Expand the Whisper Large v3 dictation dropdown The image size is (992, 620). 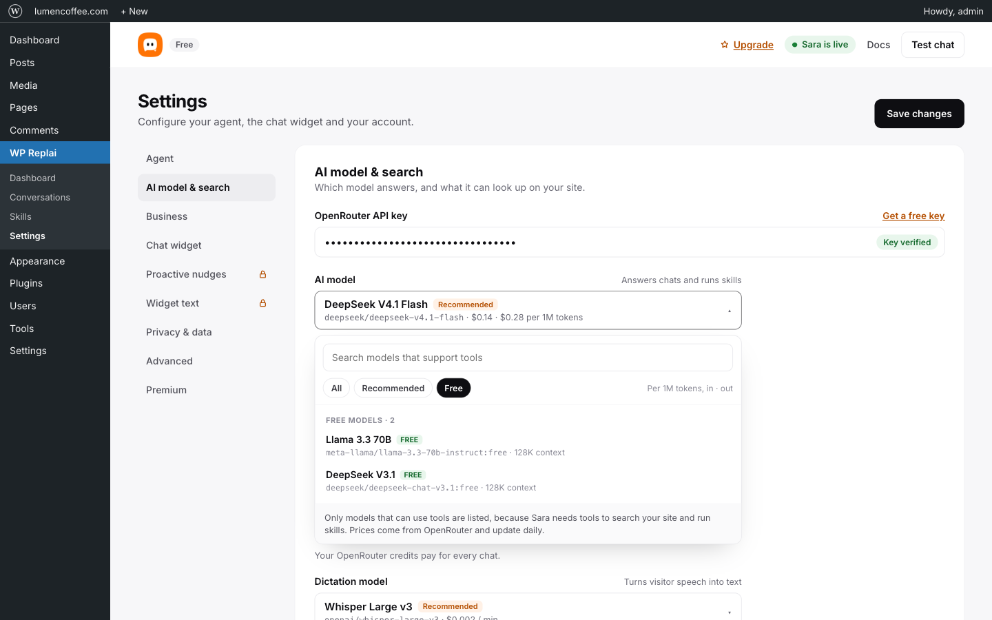click(x=528, y=607)
